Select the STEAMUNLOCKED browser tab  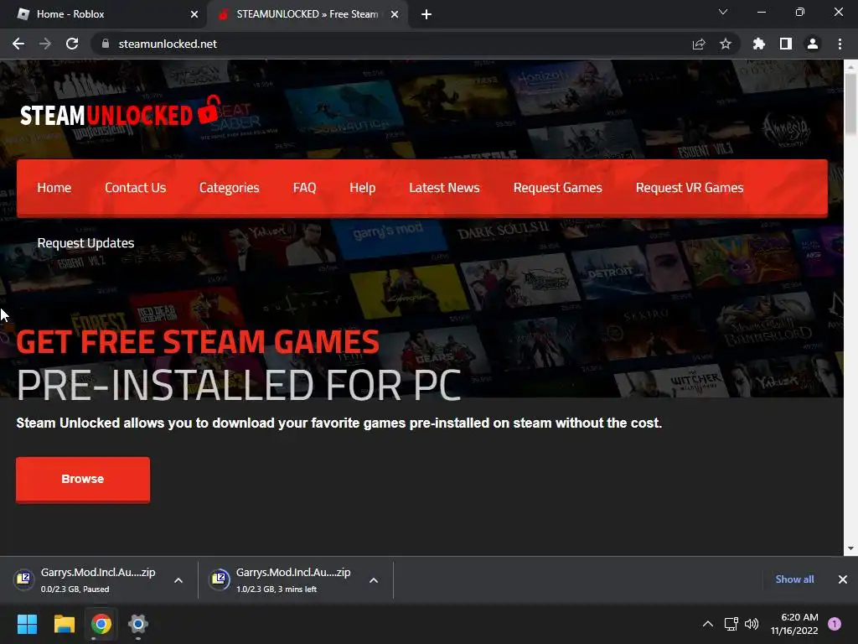tap(307, 14)
